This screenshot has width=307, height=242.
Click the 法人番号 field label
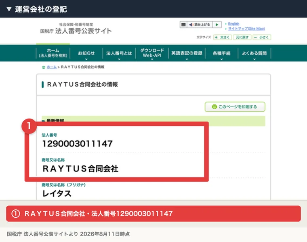[x=49, y=135]
